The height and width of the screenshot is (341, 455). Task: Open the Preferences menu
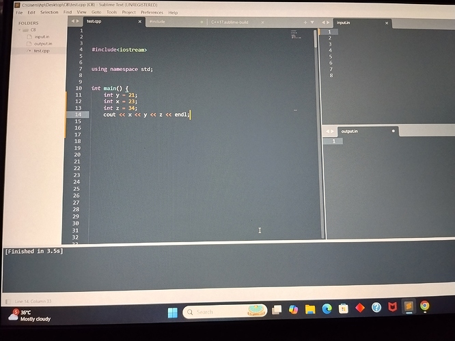pos(152,12)
